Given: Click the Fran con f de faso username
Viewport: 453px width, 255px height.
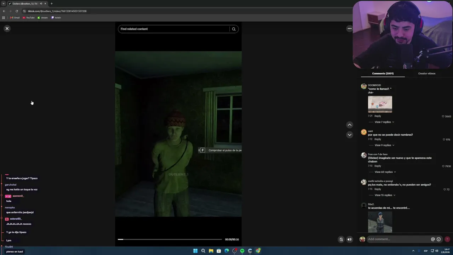Looking at the screenshot, I should pos(378,154).
